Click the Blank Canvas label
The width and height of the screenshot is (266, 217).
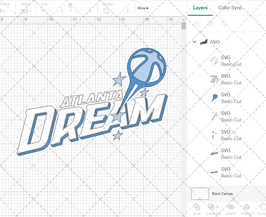pos(222,194)
